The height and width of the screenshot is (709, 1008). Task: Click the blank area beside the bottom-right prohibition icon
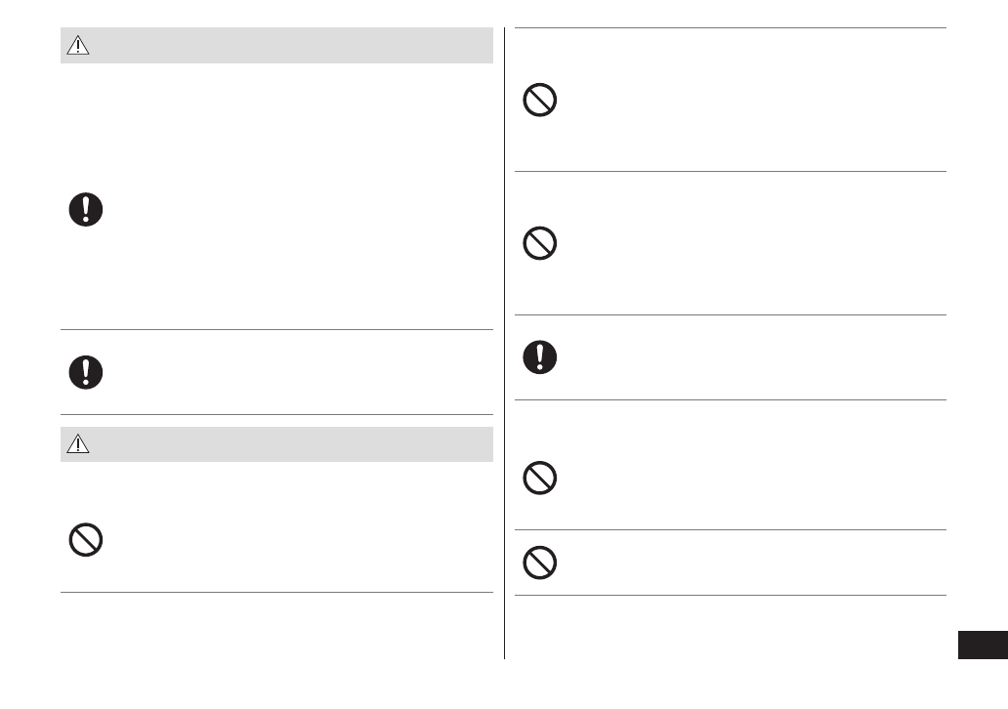coord(752,562)
